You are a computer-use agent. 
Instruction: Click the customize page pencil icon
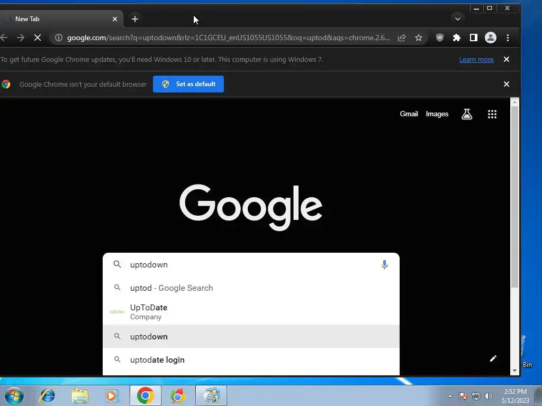493,358
